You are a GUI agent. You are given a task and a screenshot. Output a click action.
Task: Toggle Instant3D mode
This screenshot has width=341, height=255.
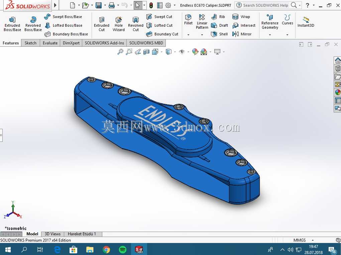[306, 22]
